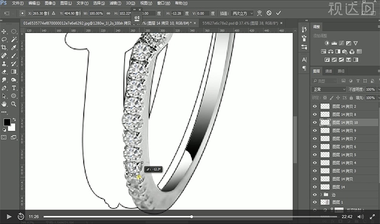Select the Path Selection arrow tool
The height and width of the screenshot is (224, 380).
[x=4, y=96]
